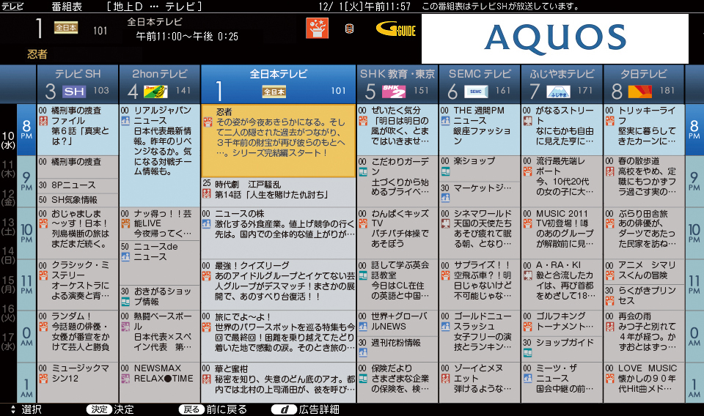Image resolution: width=704 pixels, height=416 pixels.
Task: Select the 10 PM time slot on left
Action: pyautogui.click(x=26, y=233)
